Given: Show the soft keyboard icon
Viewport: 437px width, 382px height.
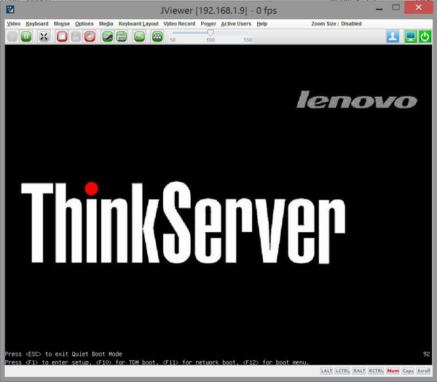Looking at the screenshot, I should coord(121,36).
